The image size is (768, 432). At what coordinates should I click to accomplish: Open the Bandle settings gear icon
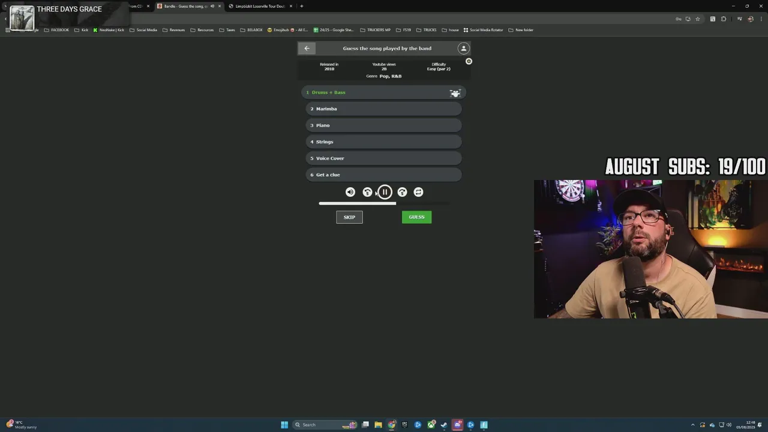pos(469,61)
